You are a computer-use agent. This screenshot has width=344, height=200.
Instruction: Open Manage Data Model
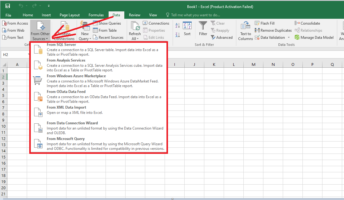tap(314, 37)
